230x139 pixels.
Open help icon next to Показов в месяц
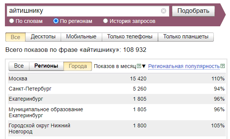139,66
